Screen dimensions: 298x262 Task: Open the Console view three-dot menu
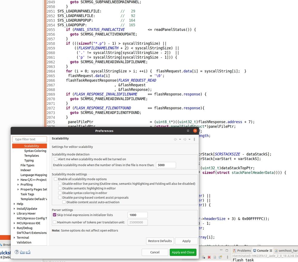(x=228, y=257)
